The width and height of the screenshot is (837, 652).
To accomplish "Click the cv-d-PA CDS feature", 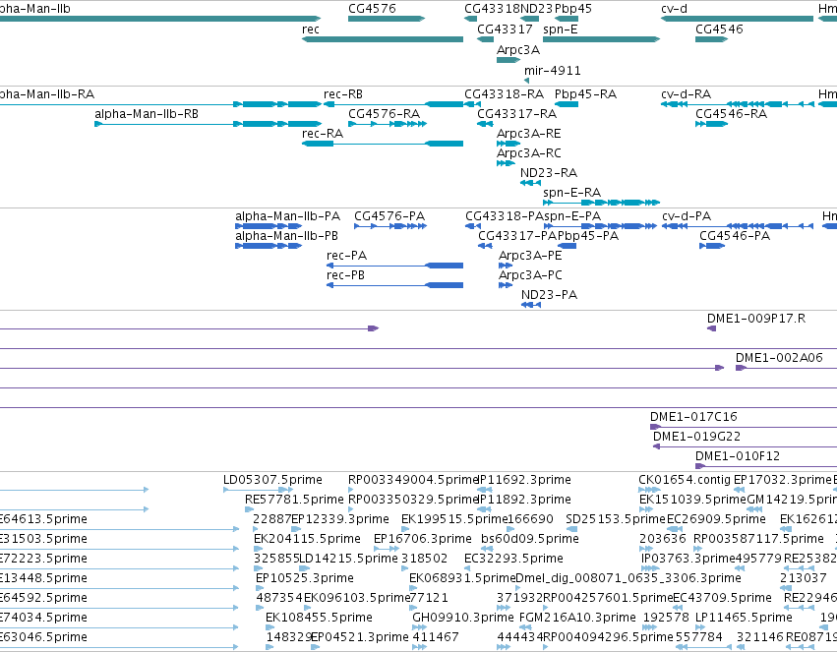I will 738,226.
